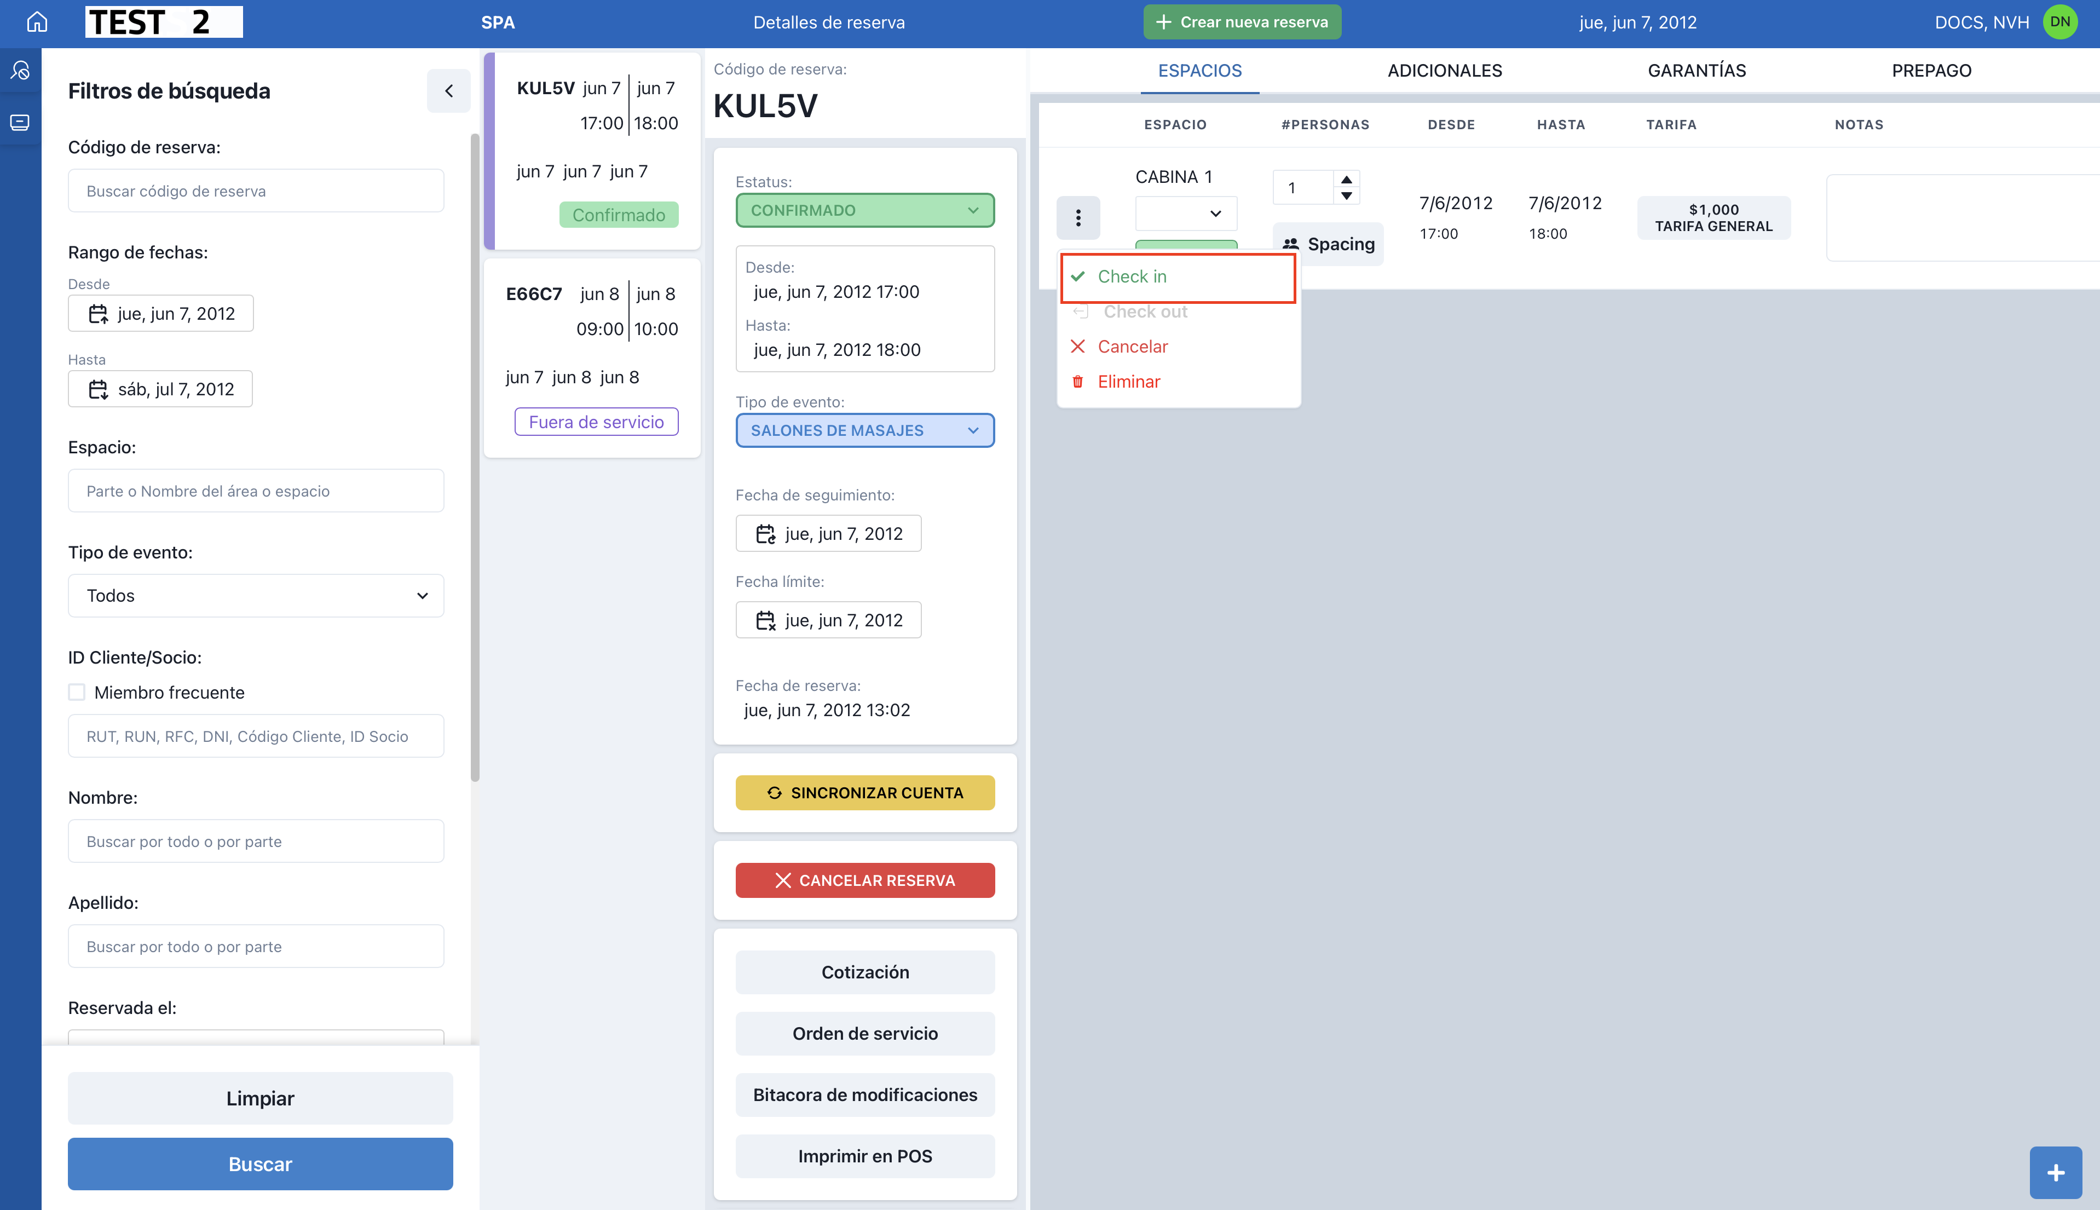2100x1210 pixels.
Task: Open the Estatus CONFIRMADO dropdown
Action: (x=865, y=210)
